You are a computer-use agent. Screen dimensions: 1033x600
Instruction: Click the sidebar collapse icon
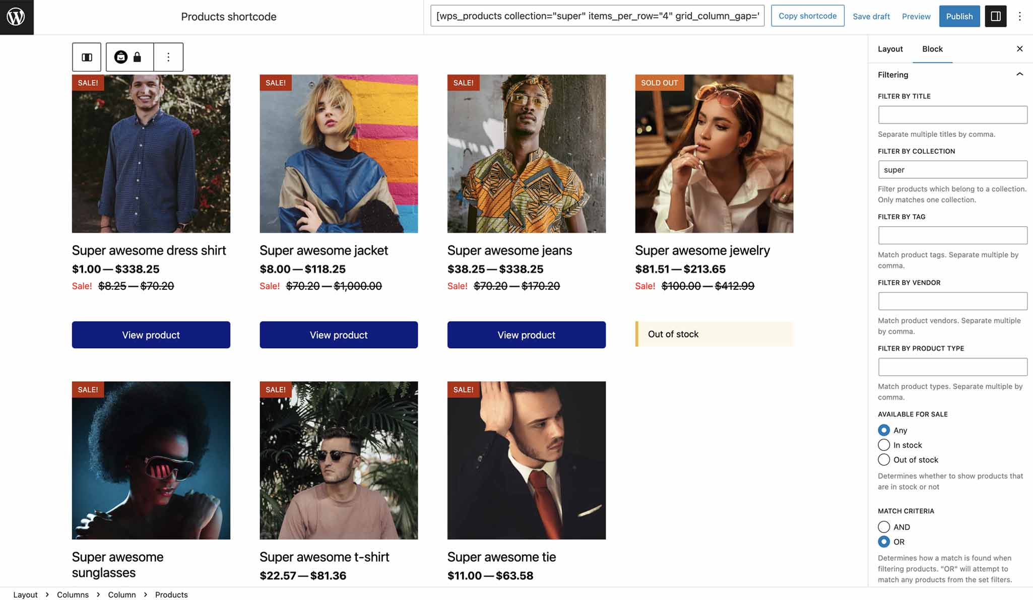[996, 16]
